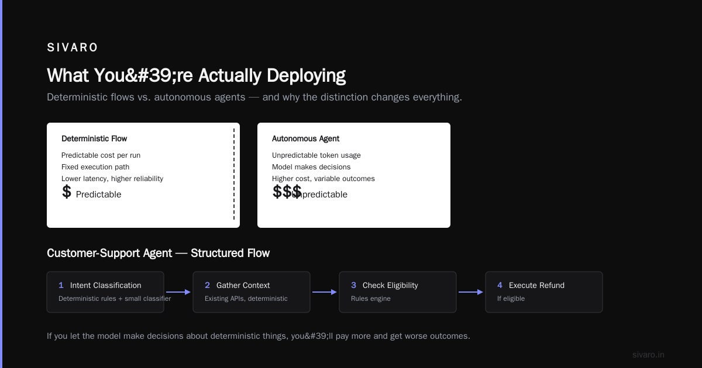Click the triple dollar sign icon
This screenshot has width=702, height=368.
[287, 192]
